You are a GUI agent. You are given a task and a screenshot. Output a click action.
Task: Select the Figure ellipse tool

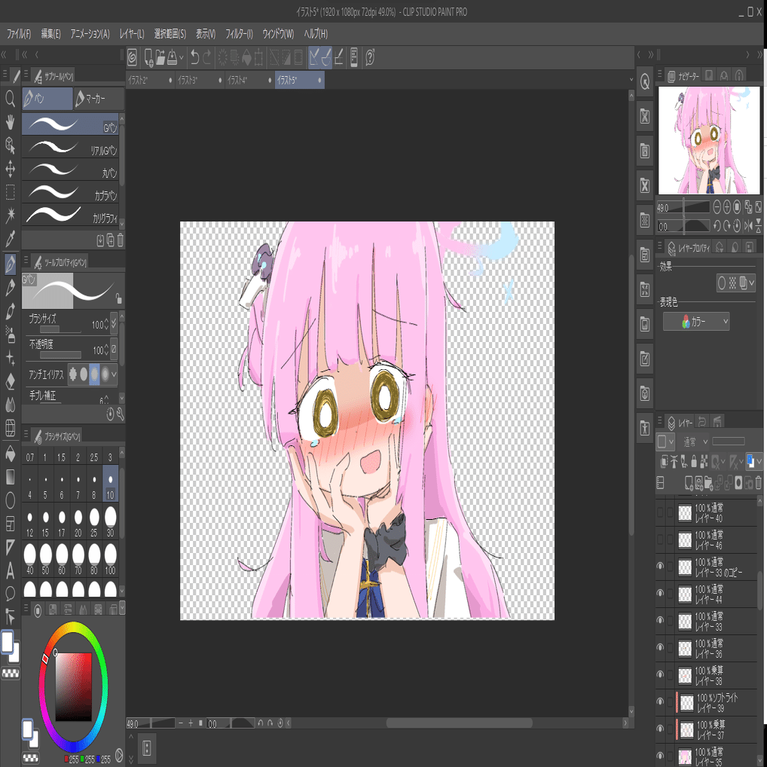pyautogui.click(x=10, y=500)
